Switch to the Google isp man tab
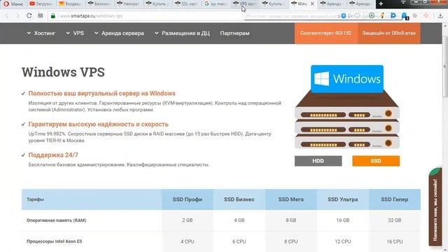The image size is (448, 252). tap(216, 4)
